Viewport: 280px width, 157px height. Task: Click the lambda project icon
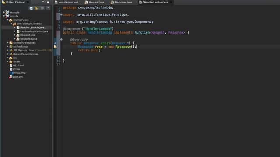pos(7,16)
